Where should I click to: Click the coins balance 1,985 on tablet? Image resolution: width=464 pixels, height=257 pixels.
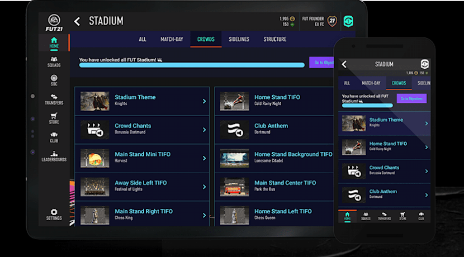coord(287,18)
